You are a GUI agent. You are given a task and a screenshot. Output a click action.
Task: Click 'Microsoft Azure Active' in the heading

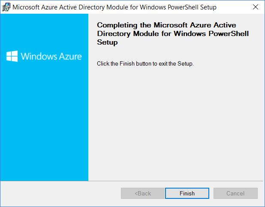point(195,25)
